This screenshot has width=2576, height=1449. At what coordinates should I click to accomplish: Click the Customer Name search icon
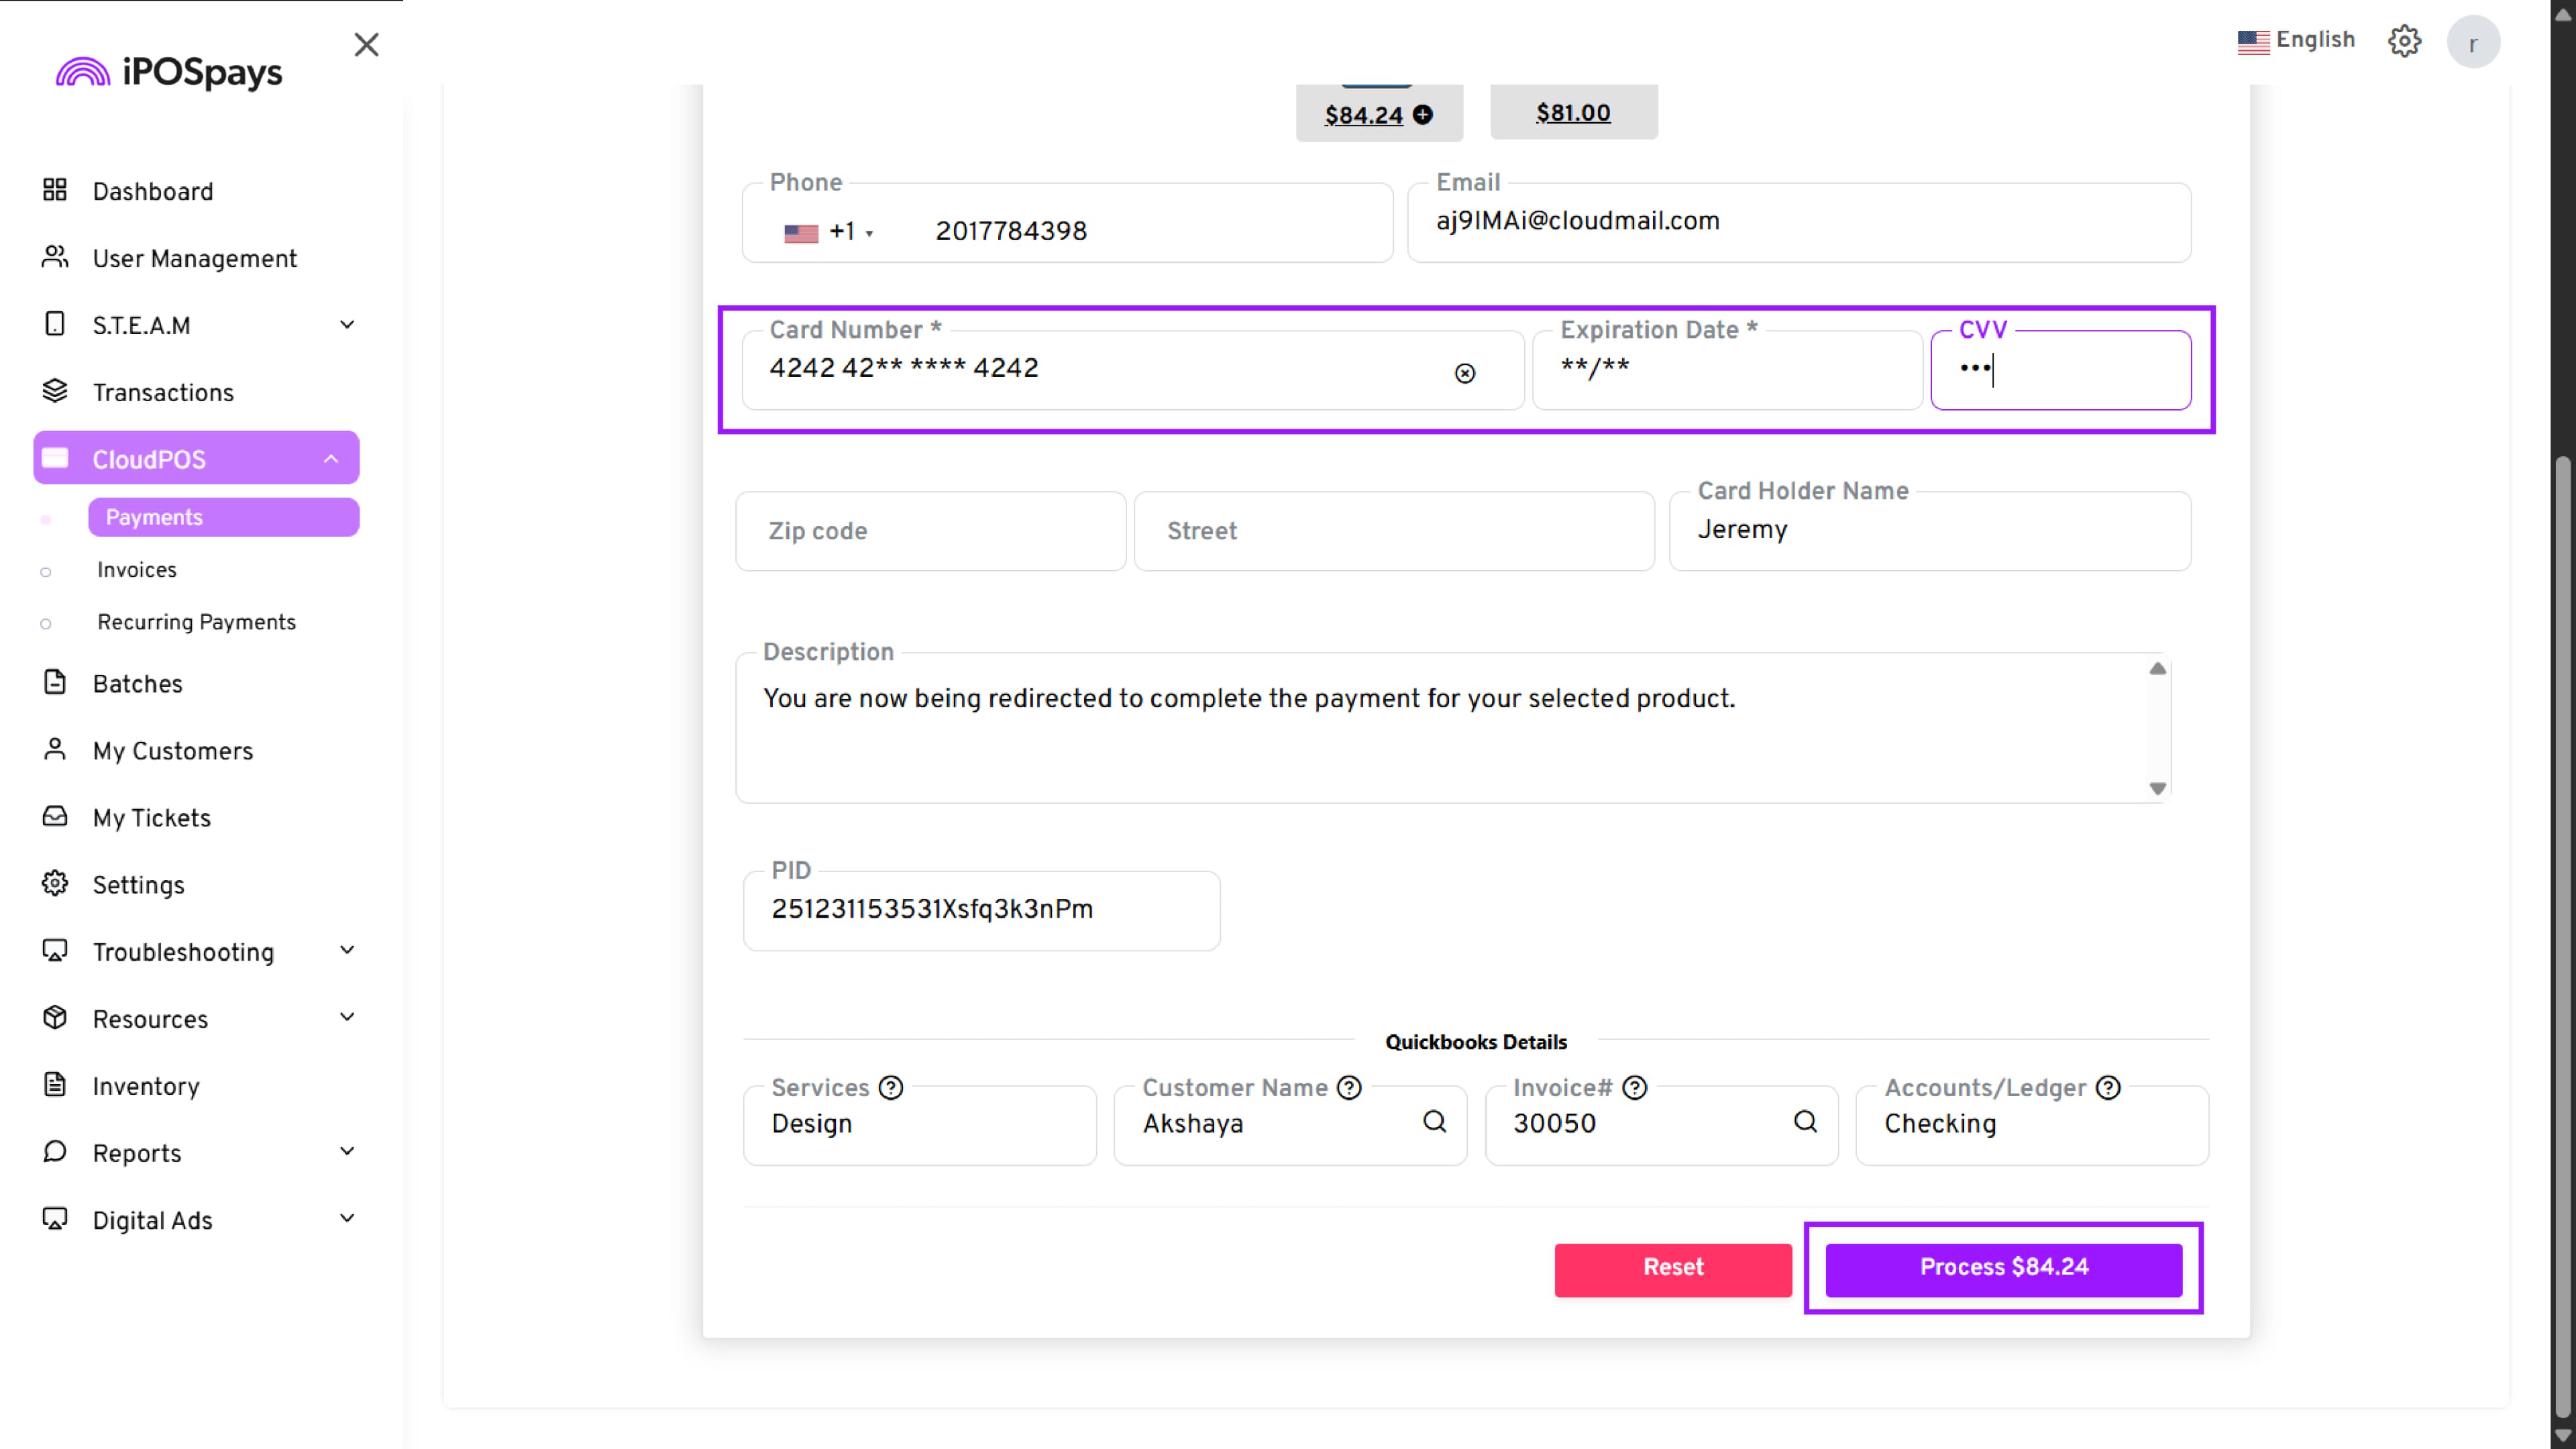click(x=1434, y=1121)
